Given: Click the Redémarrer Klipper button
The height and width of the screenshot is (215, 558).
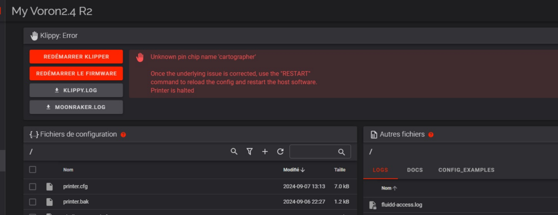Looking at the screenshot, I should coord(76,56).
